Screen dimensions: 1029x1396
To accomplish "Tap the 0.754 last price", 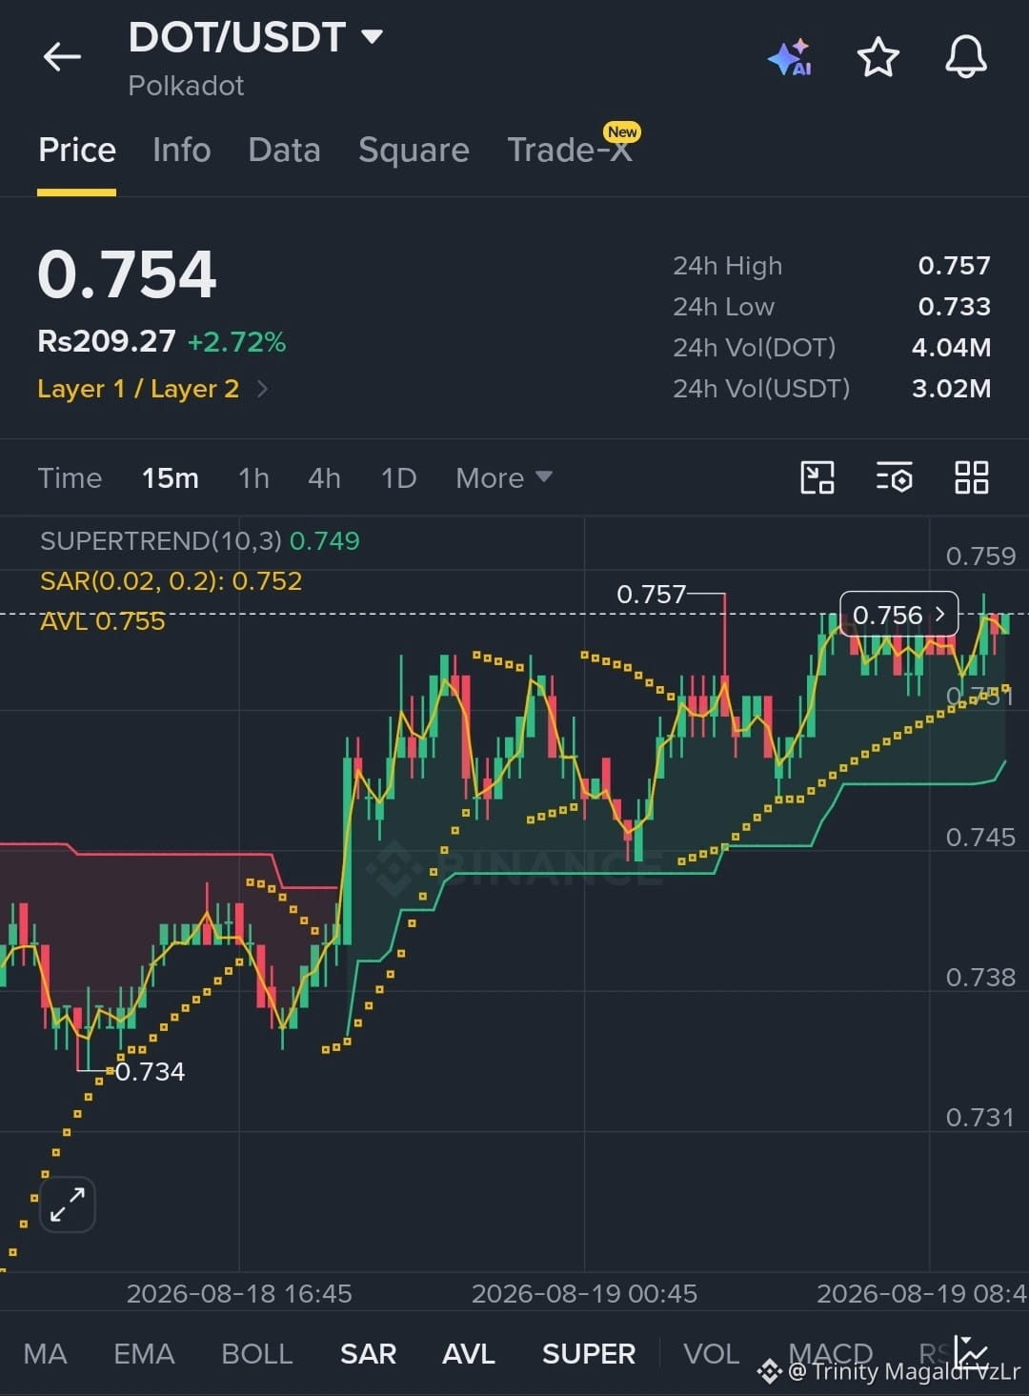I will coord(127,274).
